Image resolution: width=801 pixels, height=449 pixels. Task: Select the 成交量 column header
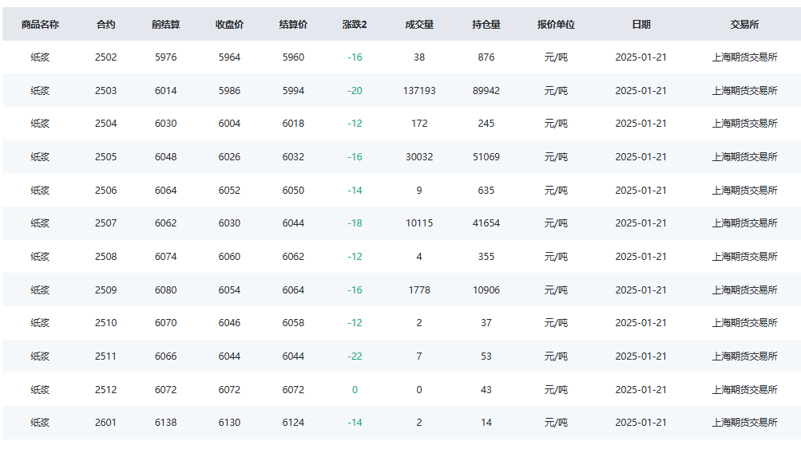419,25
